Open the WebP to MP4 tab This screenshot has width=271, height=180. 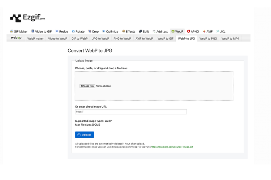click(x=230, y=39)
